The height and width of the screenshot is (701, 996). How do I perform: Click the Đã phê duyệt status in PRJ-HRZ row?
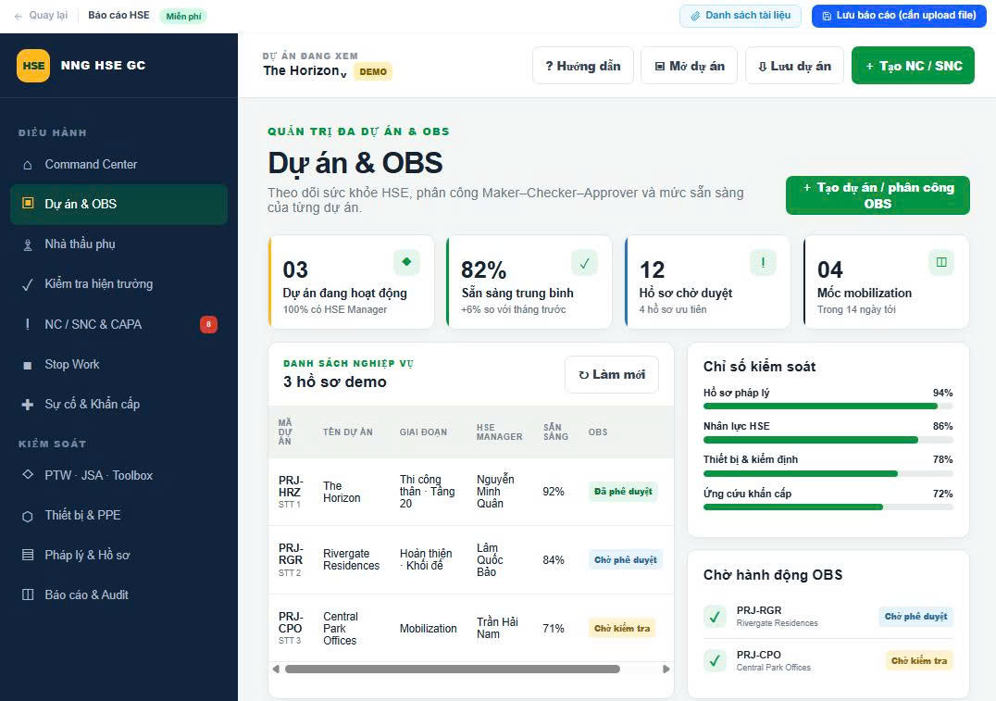[622, 492]
